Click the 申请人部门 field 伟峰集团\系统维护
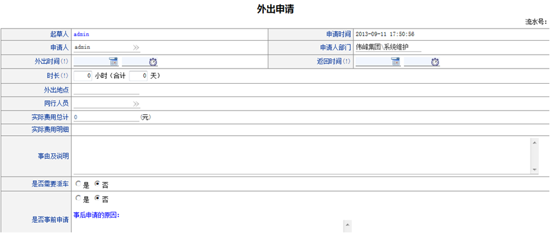 pos(388,48)
